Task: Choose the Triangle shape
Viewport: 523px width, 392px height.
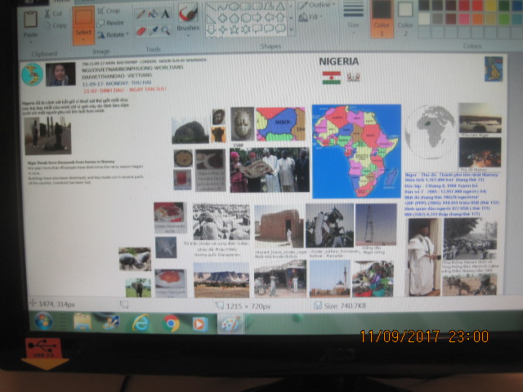Action: pos(280,6)
